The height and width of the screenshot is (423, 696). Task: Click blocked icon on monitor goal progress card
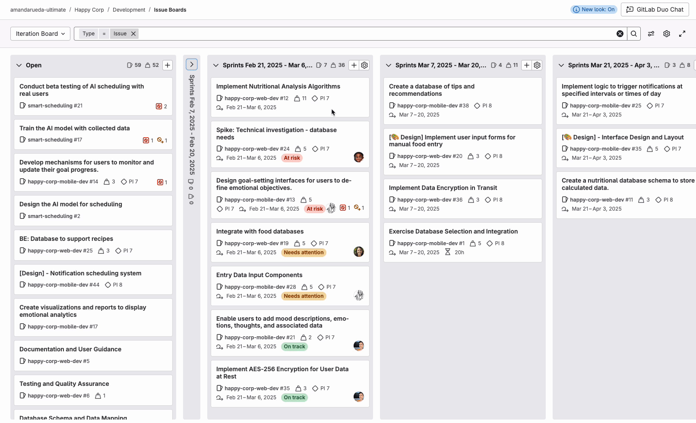tap(160, 182)
